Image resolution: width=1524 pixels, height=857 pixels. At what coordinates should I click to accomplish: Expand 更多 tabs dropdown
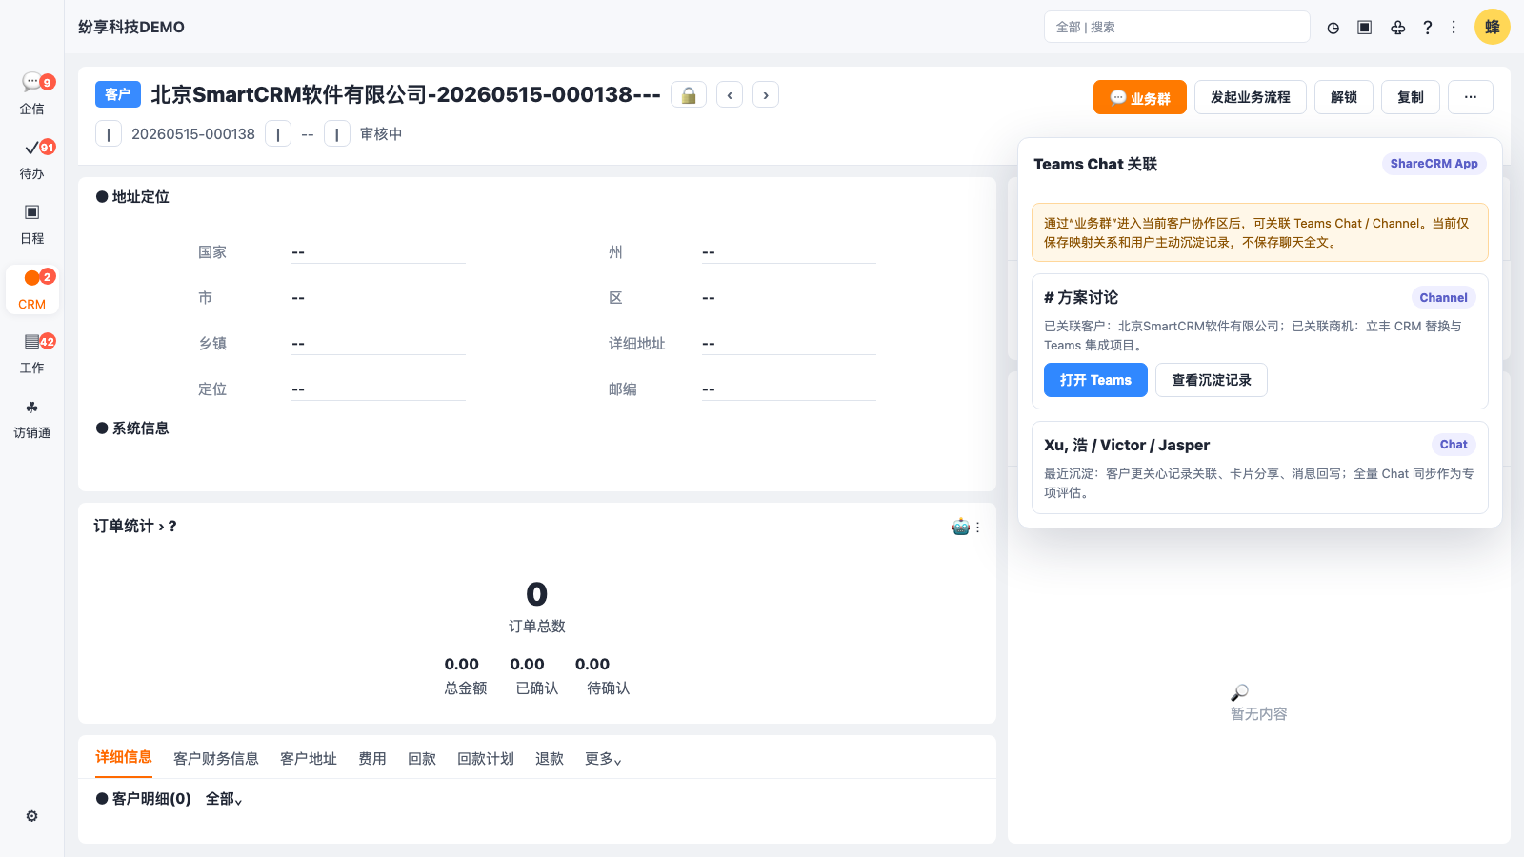point(603,759)
